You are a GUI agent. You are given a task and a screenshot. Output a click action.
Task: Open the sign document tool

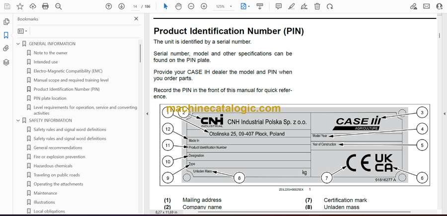pos(304,6)
